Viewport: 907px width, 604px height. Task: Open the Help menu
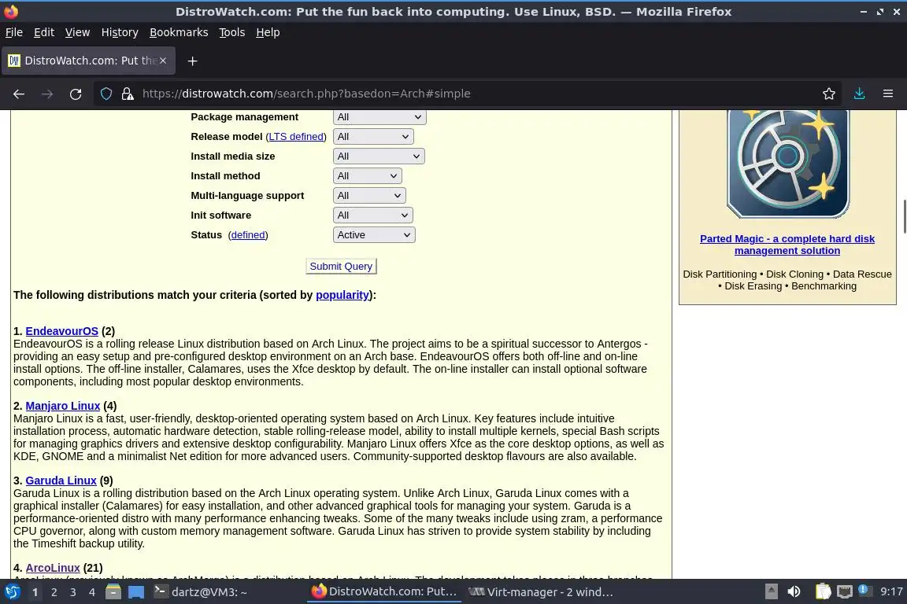(268, 32)
